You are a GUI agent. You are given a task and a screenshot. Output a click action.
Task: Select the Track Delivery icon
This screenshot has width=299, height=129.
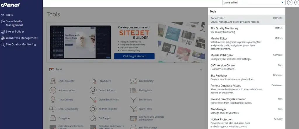[53, 100]
